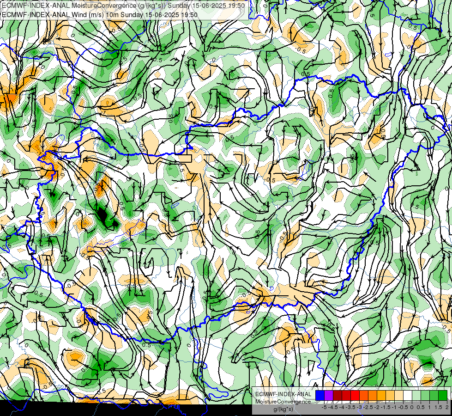The image size is (452, 416).
Task: Click the g/(kg*s) unit label in legend
Action: click(x=283, y=409)
